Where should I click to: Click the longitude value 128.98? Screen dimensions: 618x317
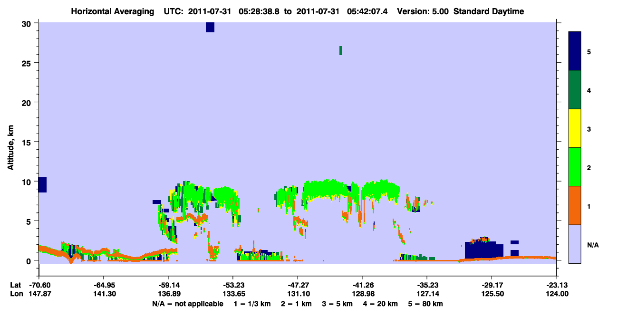point(362,294)
